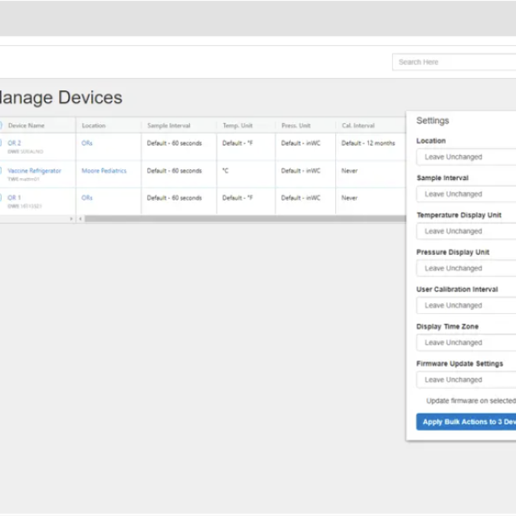Choose the Display Time Zone dropdown
Image resolution: width=516 pixels, height=516 pixels.
pos(465,343)
